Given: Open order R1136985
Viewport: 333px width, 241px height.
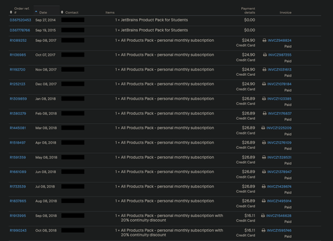Looking at the screenshot, I should pos(18,55).
